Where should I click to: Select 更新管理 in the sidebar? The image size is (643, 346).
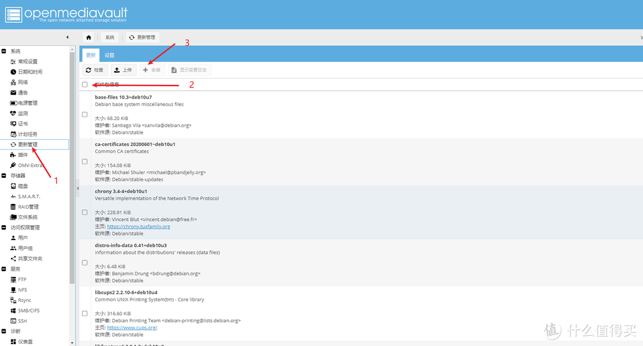tap(35, 144)
